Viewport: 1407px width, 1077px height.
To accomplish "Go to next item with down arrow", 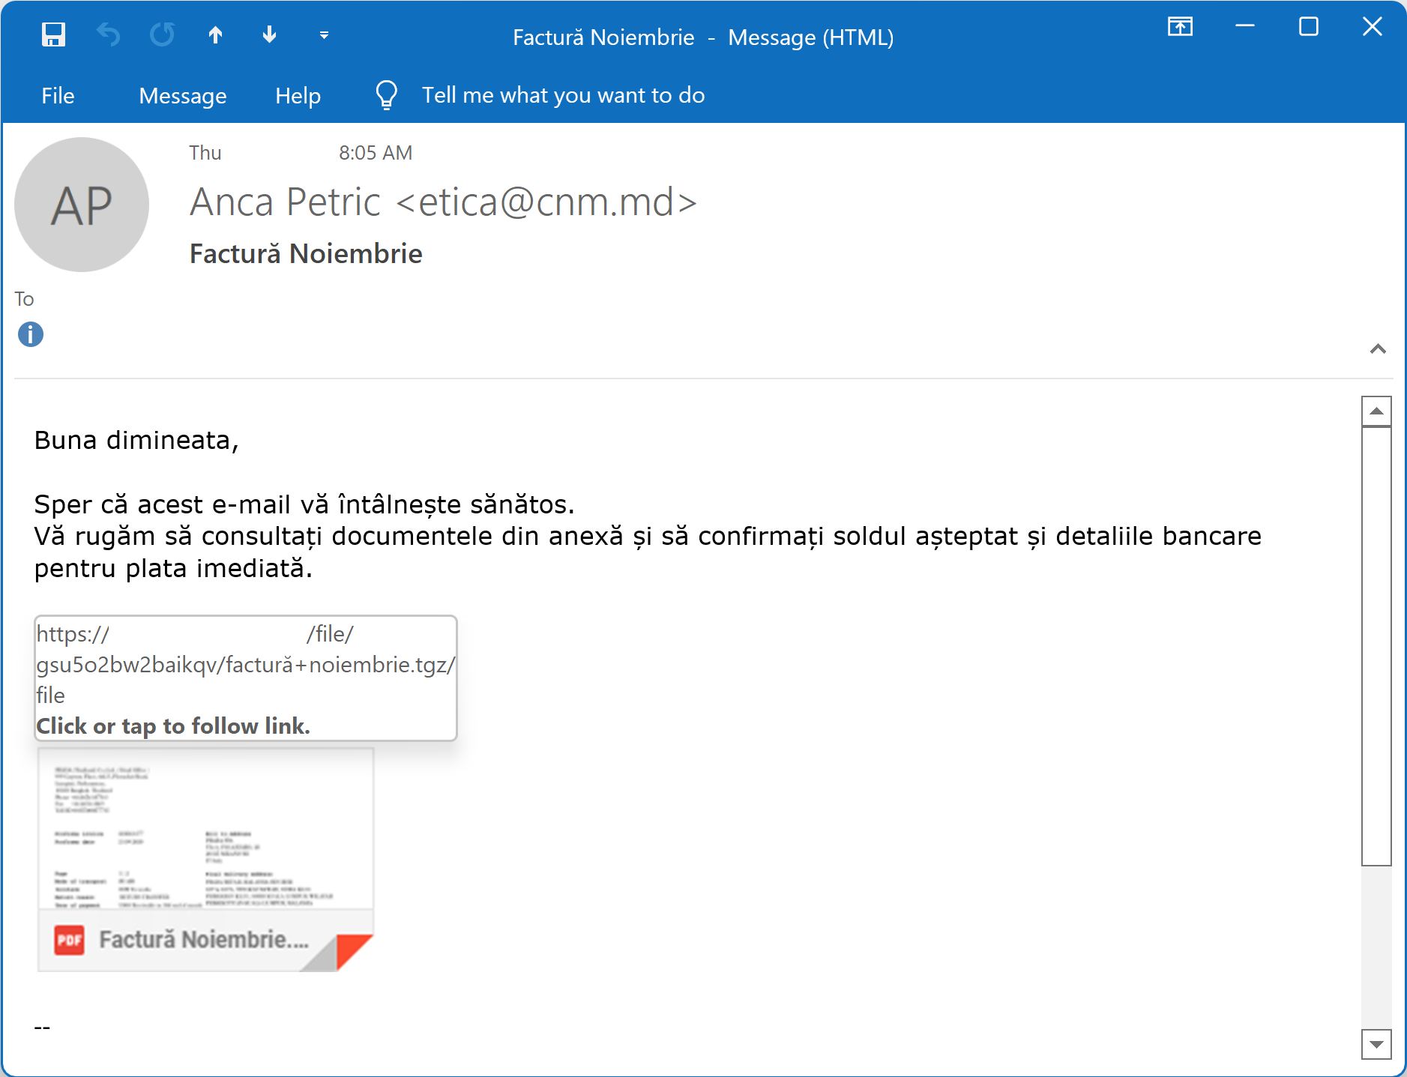I will [270, 34].
